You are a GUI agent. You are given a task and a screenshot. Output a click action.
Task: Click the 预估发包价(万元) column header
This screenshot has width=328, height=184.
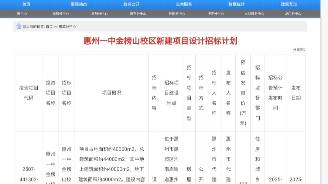click(243, 93)
